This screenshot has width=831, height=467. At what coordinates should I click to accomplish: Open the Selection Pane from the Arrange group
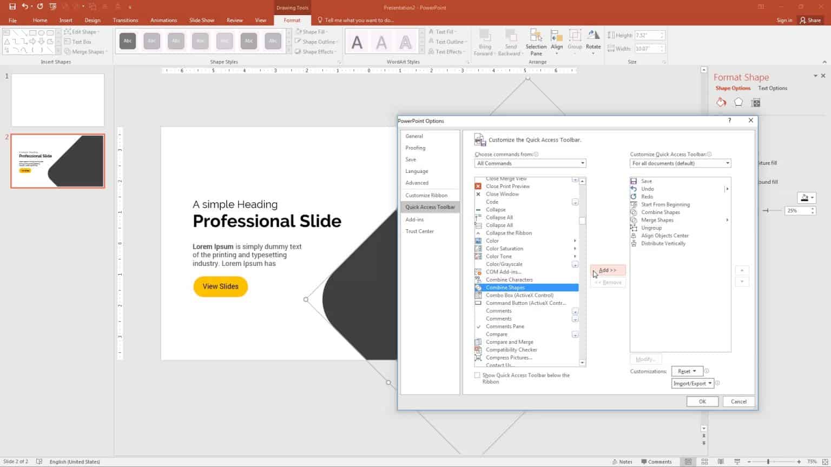coord(536,42)
